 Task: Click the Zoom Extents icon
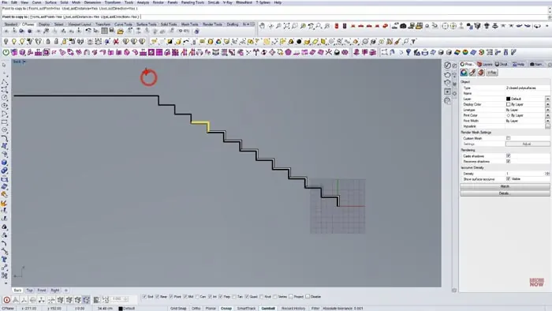point(286,26)
